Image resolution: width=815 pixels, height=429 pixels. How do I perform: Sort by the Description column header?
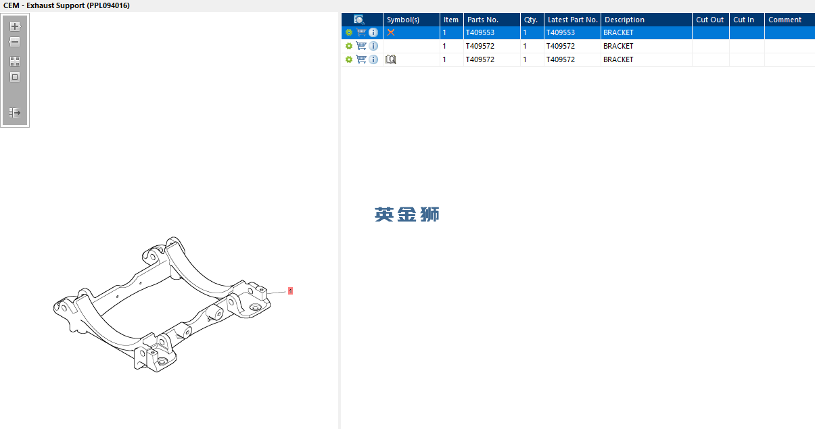tap(647, 20)
